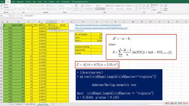Switch to the Data ribbon tab
The image size is (189, 106).
click(34, 2)
